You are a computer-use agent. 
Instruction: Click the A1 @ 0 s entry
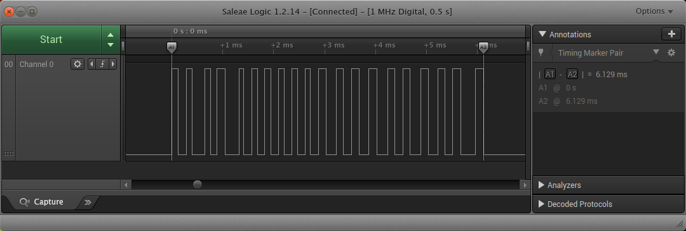click(x=558, y=88)
